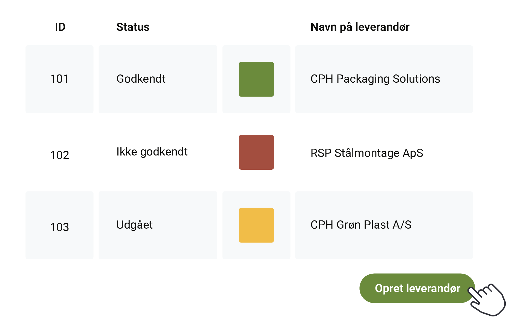The image size is (506, 323).
Task: Open CPH Grøn Plast A/S supplier
Action: [361, 225]
